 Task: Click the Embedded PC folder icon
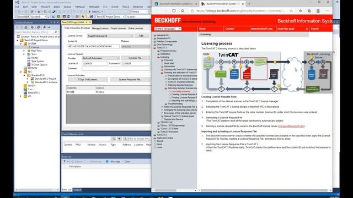[154, 38]
